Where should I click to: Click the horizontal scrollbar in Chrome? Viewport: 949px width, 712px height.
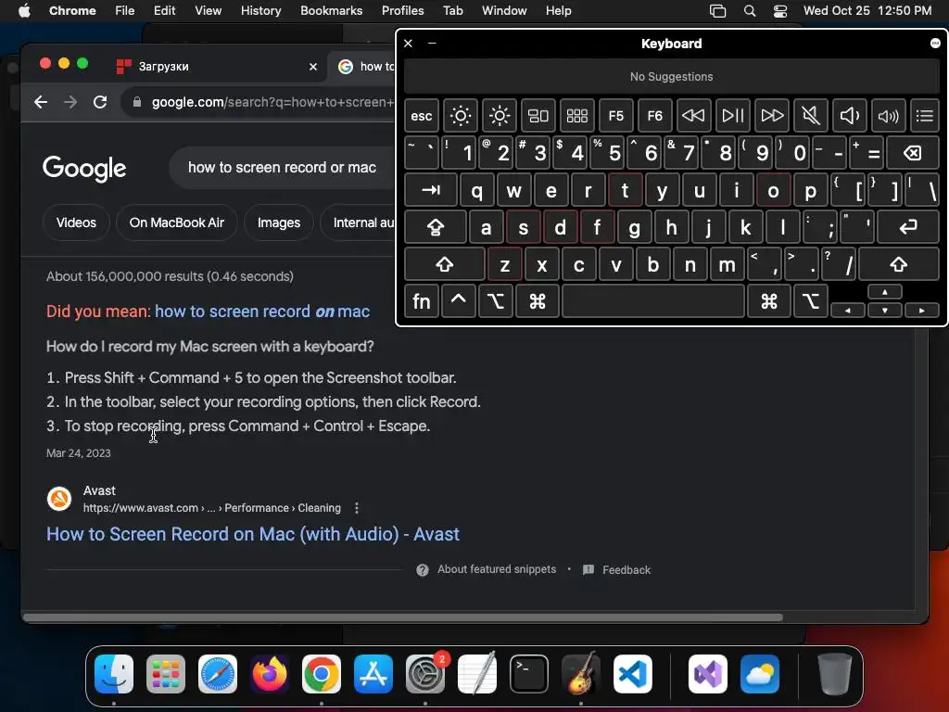pos(403,617)
